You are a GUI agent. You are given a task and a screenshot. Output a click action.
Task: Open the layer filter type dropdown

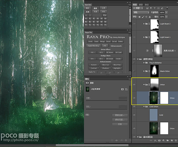point(138,8)
